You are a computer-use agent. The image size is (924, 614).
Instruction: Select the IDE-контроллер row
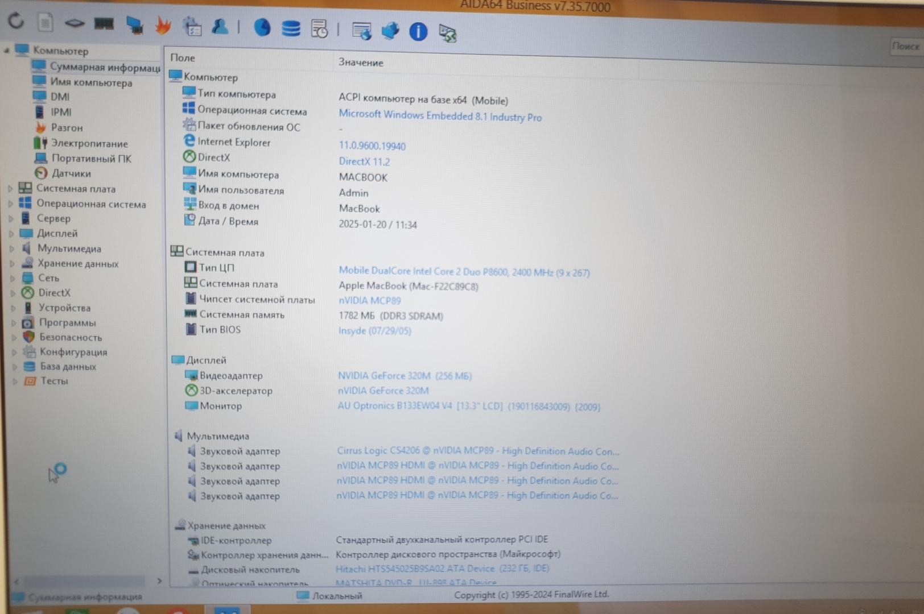point(368,540)
